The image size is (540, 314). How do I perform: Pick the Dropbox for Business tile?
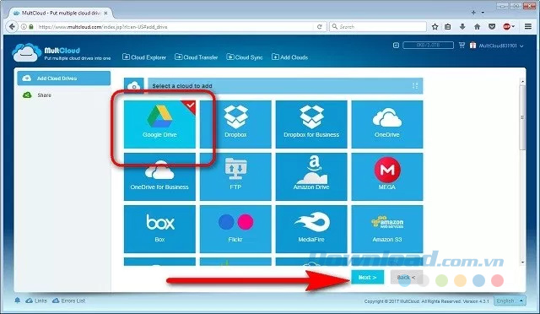[311, 124]
